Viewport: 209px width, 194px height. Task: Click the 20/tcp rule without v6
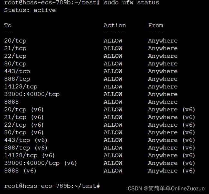pyautogui.click(x=15, y=41)
